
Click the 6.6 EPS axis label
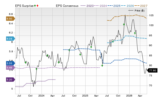coord(11,14)
